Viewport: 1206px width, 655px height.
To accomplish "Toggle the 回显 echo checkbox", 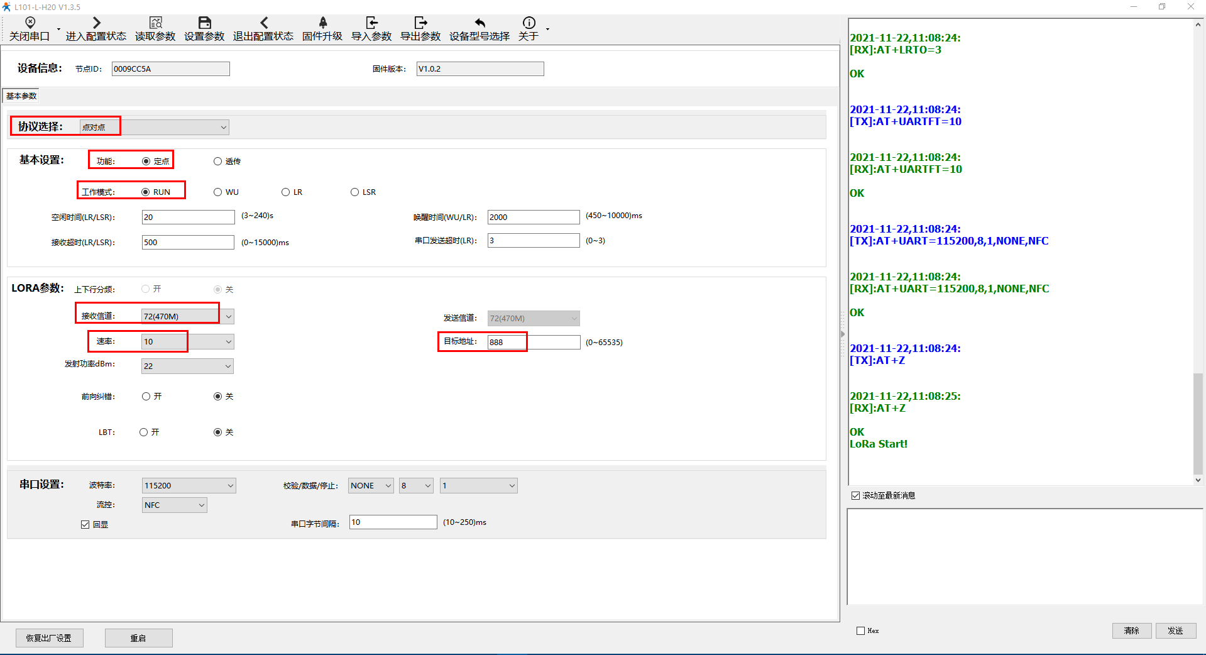I will tap(85, 524).
